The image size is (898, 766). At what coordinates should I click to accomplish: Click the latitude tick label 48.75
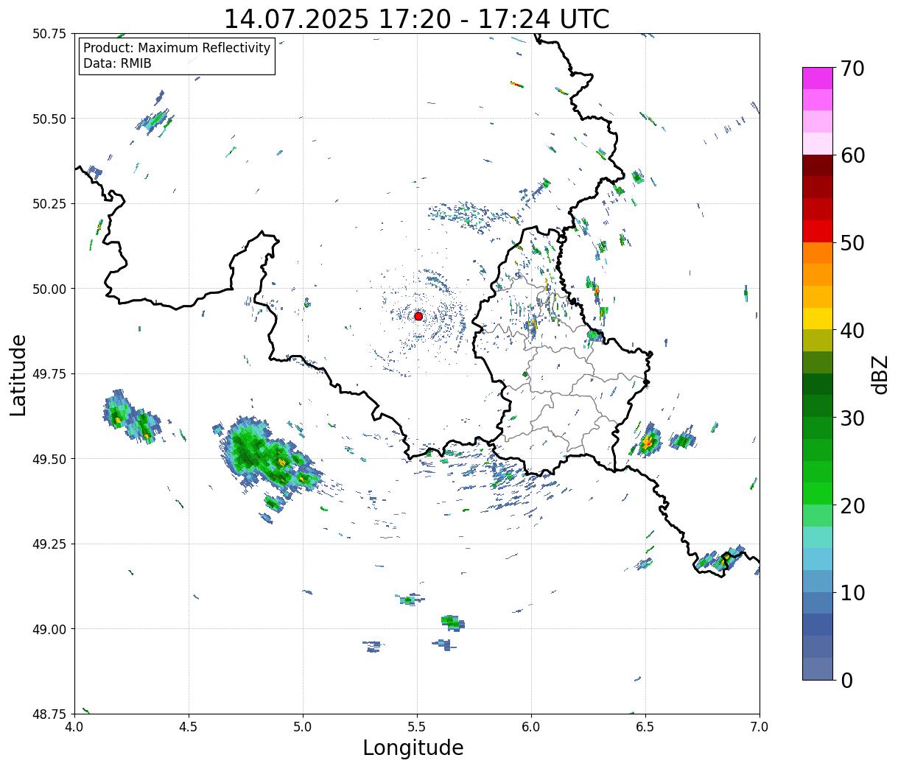49,714
